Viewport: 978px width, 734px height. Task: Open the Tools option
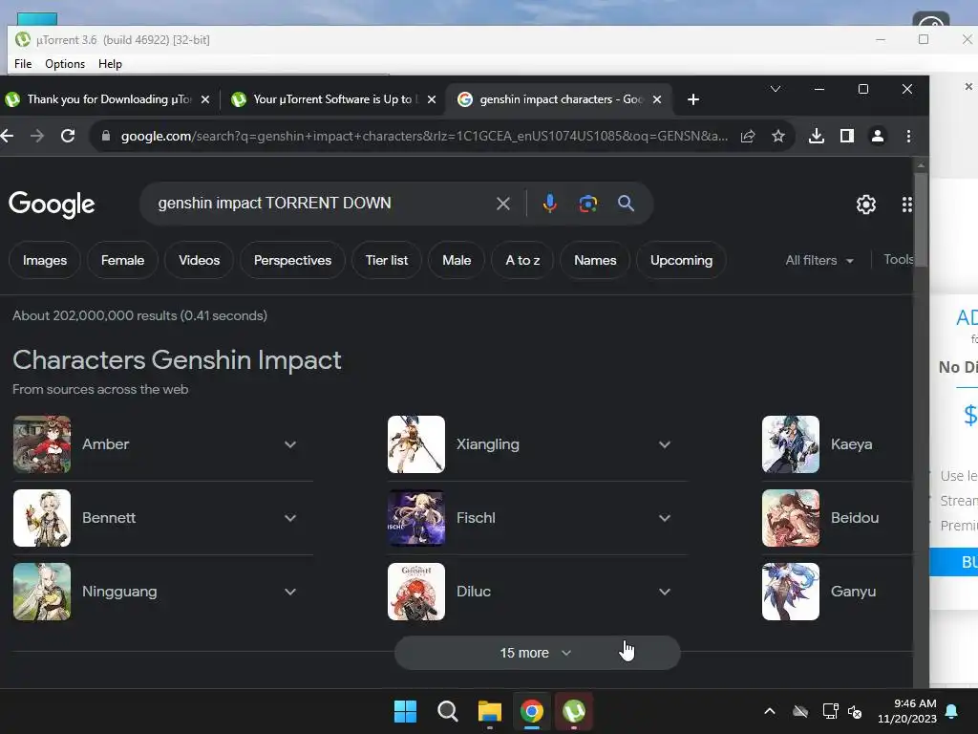point(898,260)
